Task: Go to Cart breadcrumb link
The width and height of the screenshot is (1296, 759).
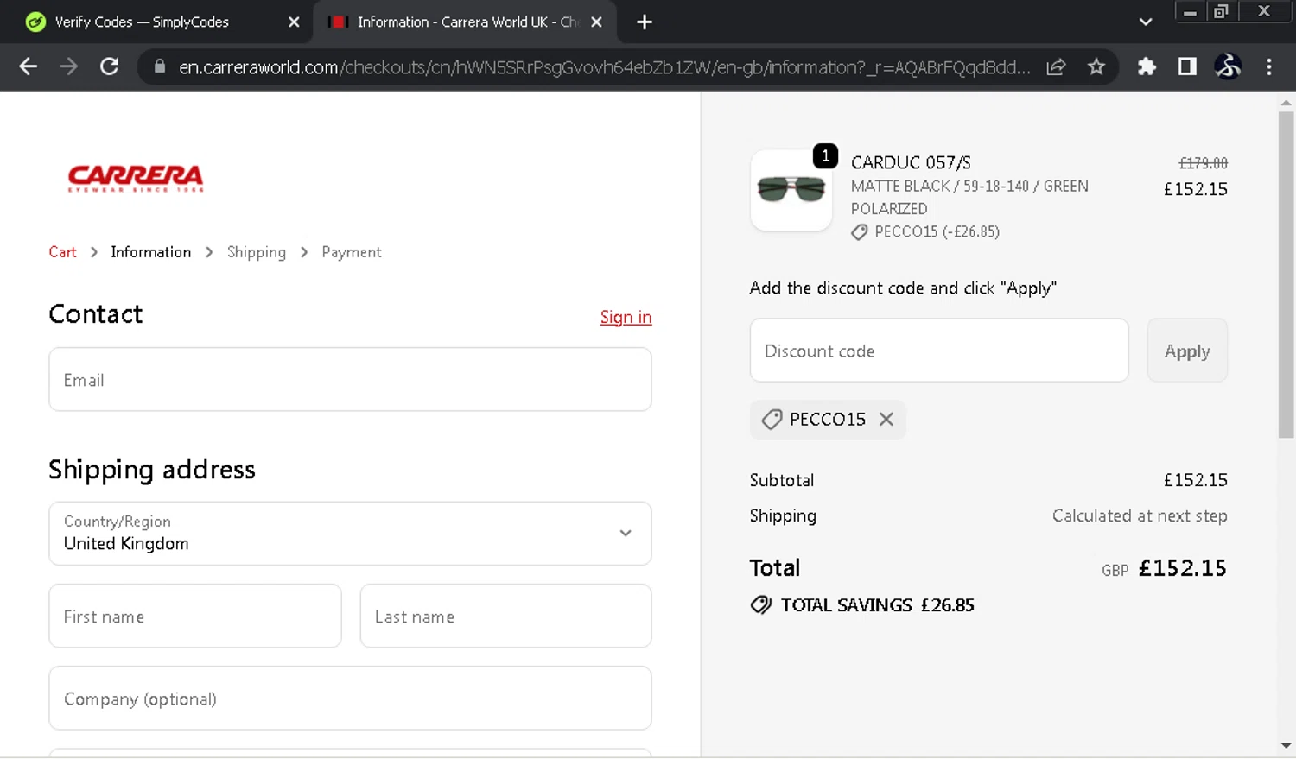Action: point(62,252)
